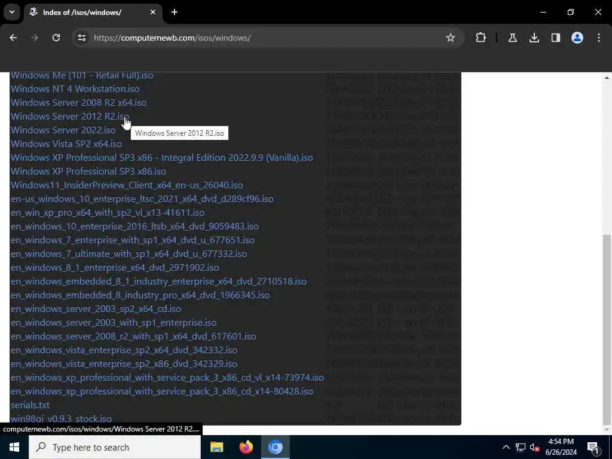Viewport: 612px width, 459px height.
Task: Close the Index of /isos/windows/ tab
Action: point(153,12)
